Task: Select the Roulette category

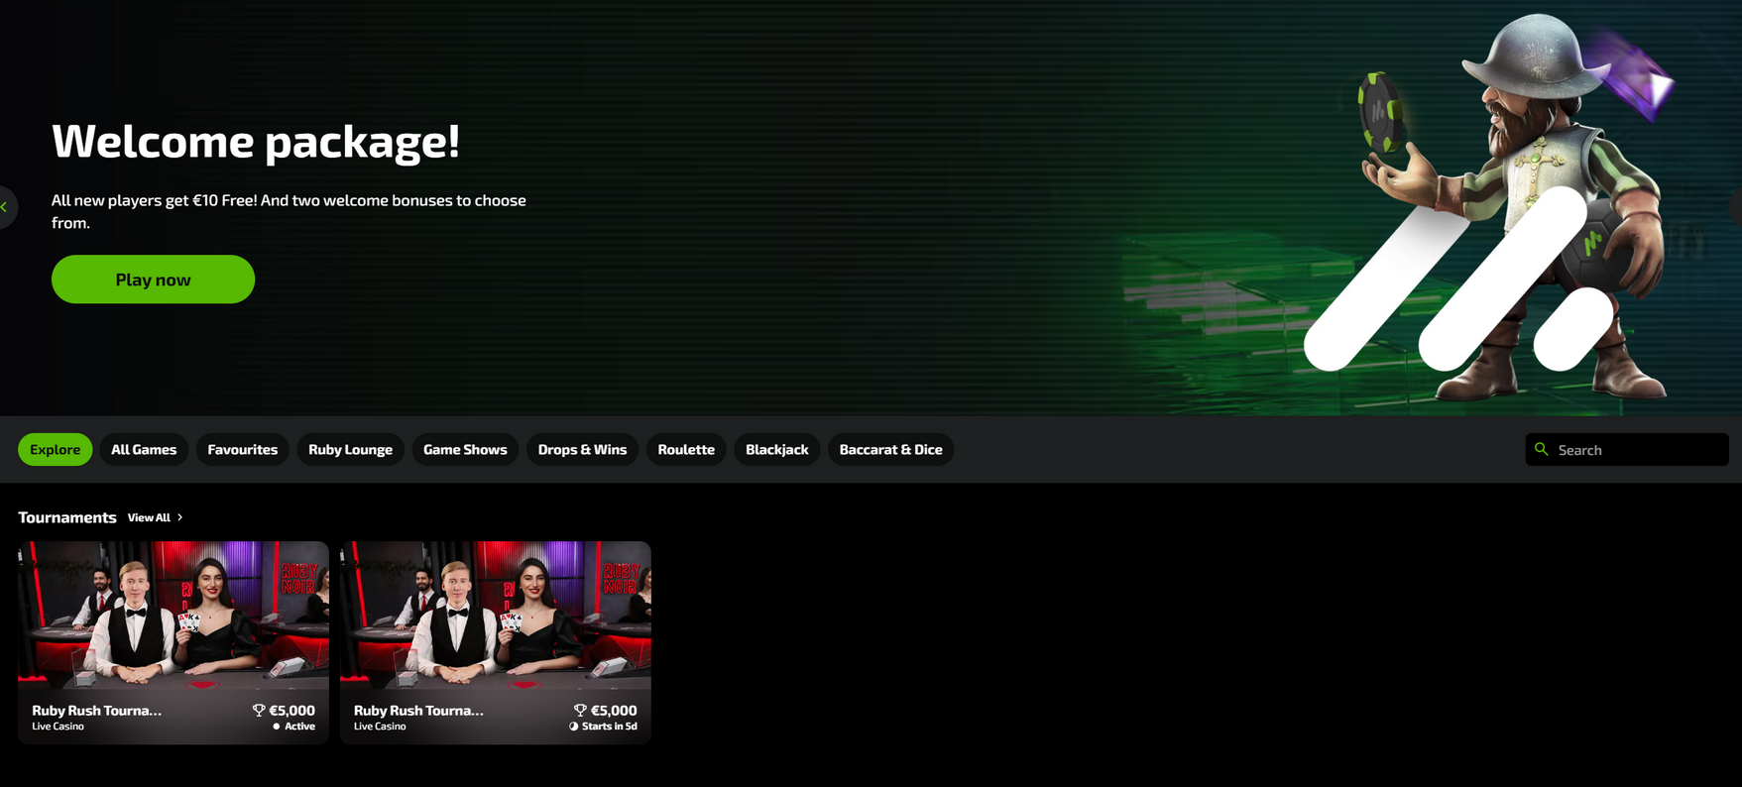Action: (686, 449)
